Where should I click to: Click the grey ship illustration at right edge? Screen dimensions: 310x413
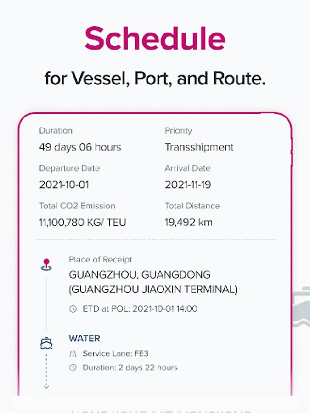(301, 307)
